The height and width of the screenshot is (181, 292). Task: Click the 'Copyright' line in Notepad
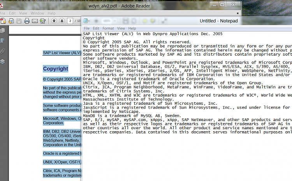coord(94,38)
